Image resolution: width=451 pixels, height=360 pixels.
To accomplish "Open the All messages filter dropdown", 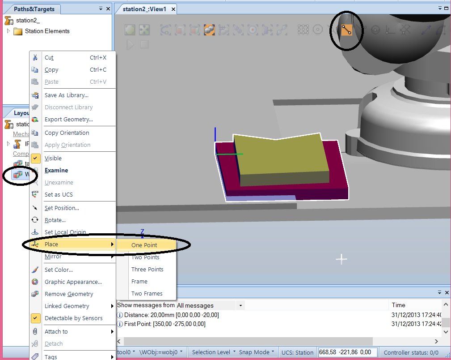I will [240, 304].
